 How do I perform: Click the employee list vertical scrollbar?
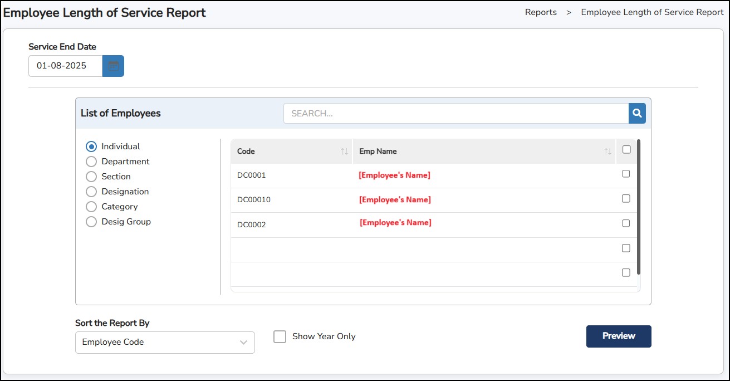[x=638, y=206]
